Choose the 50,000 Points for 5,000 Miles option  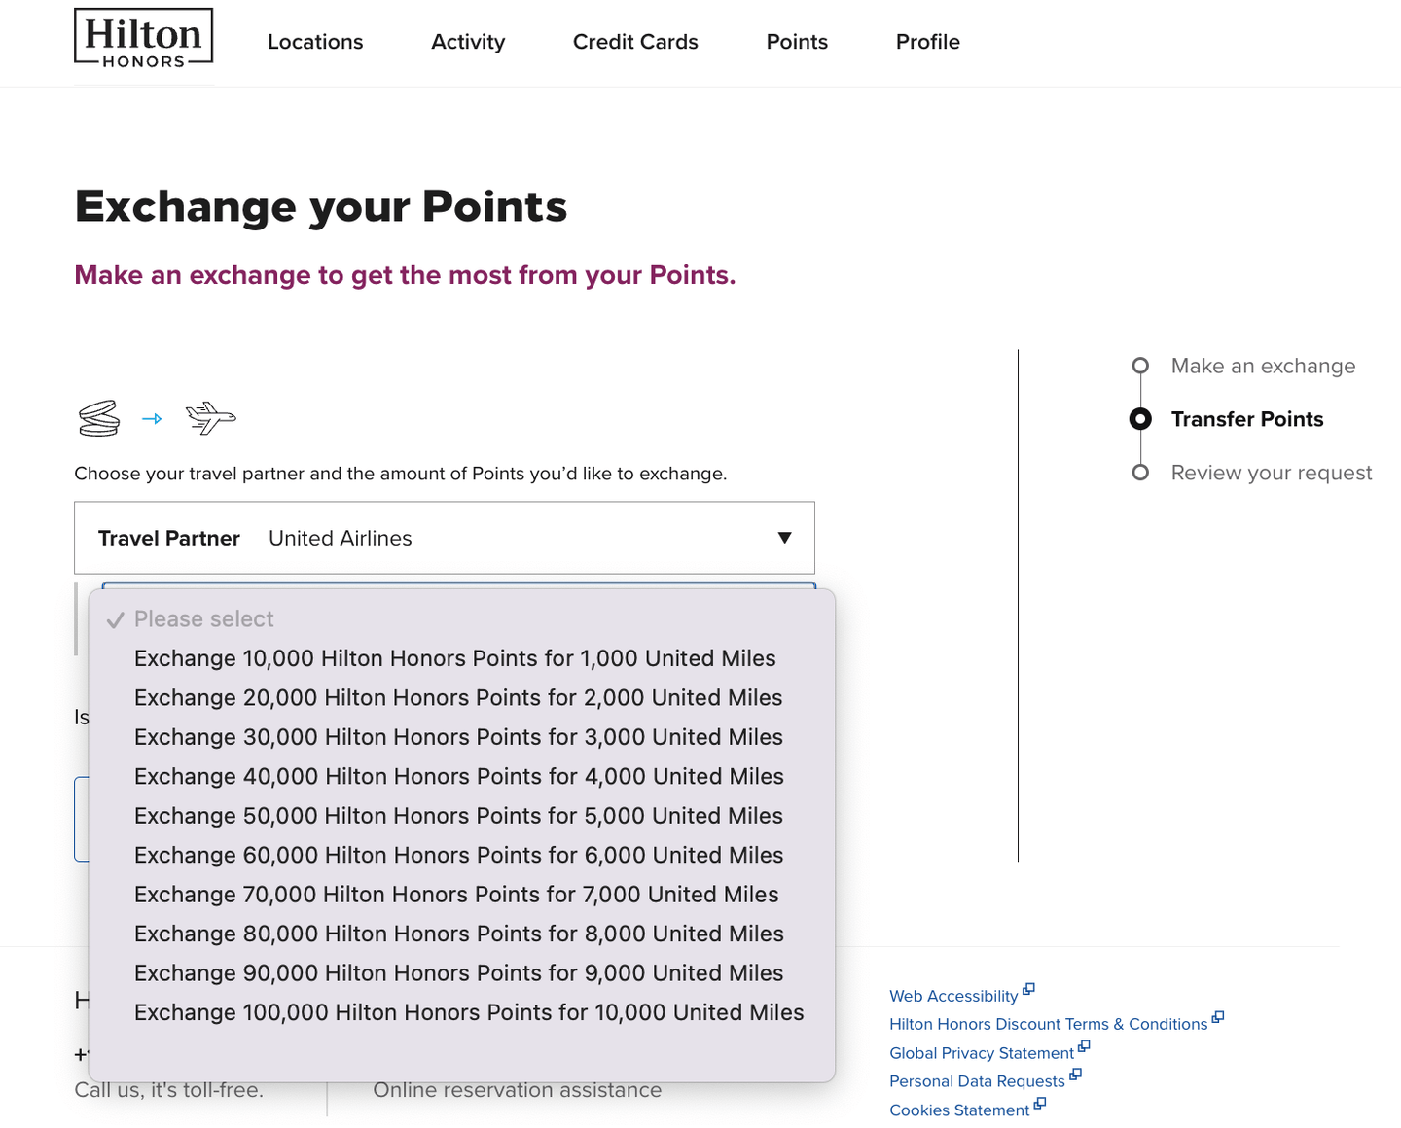point(458,816)
